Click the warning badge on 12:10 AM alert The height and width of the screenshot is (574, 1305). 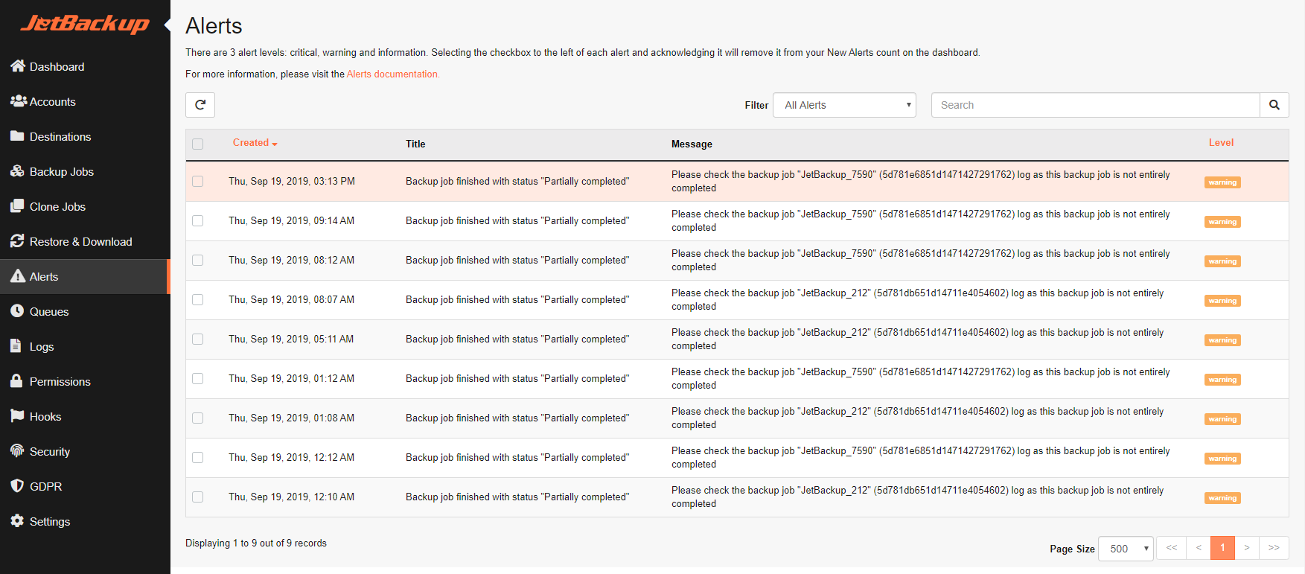point(1222,498)
